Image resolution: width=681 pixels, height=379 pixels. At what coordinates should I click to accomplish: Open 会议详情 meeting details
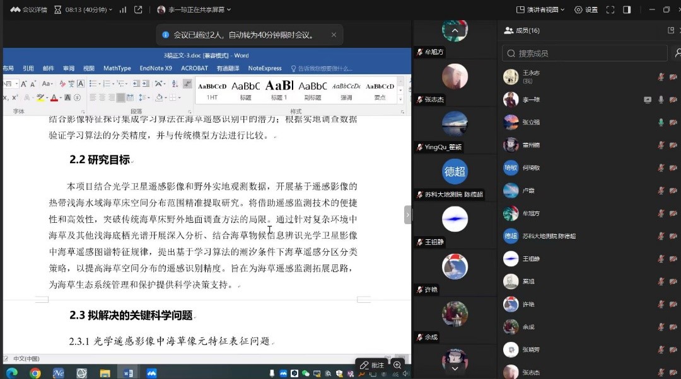click(x=28, y=9)
